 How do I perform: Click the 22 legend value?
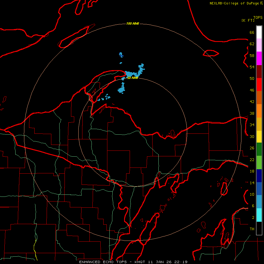click(x=252, y=160)
